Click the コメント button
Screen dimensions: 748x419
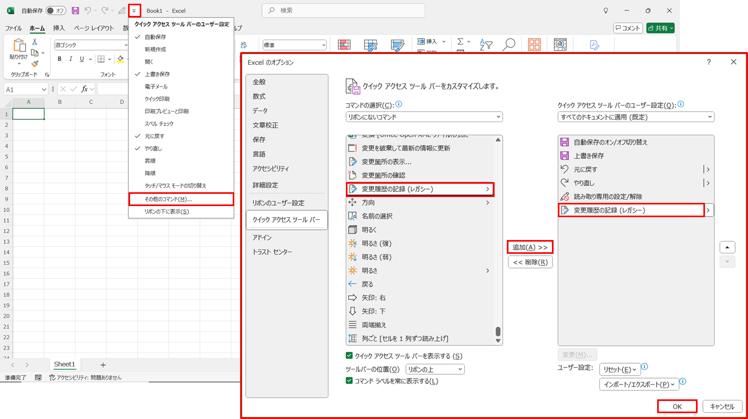(x=628, y=28)
